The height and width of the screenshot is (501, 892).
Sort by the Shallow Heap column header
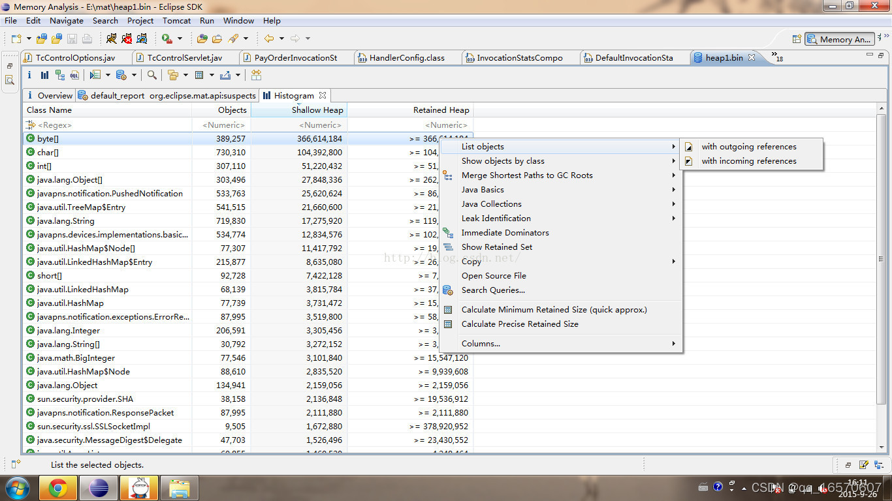click(x=299, y=110)
